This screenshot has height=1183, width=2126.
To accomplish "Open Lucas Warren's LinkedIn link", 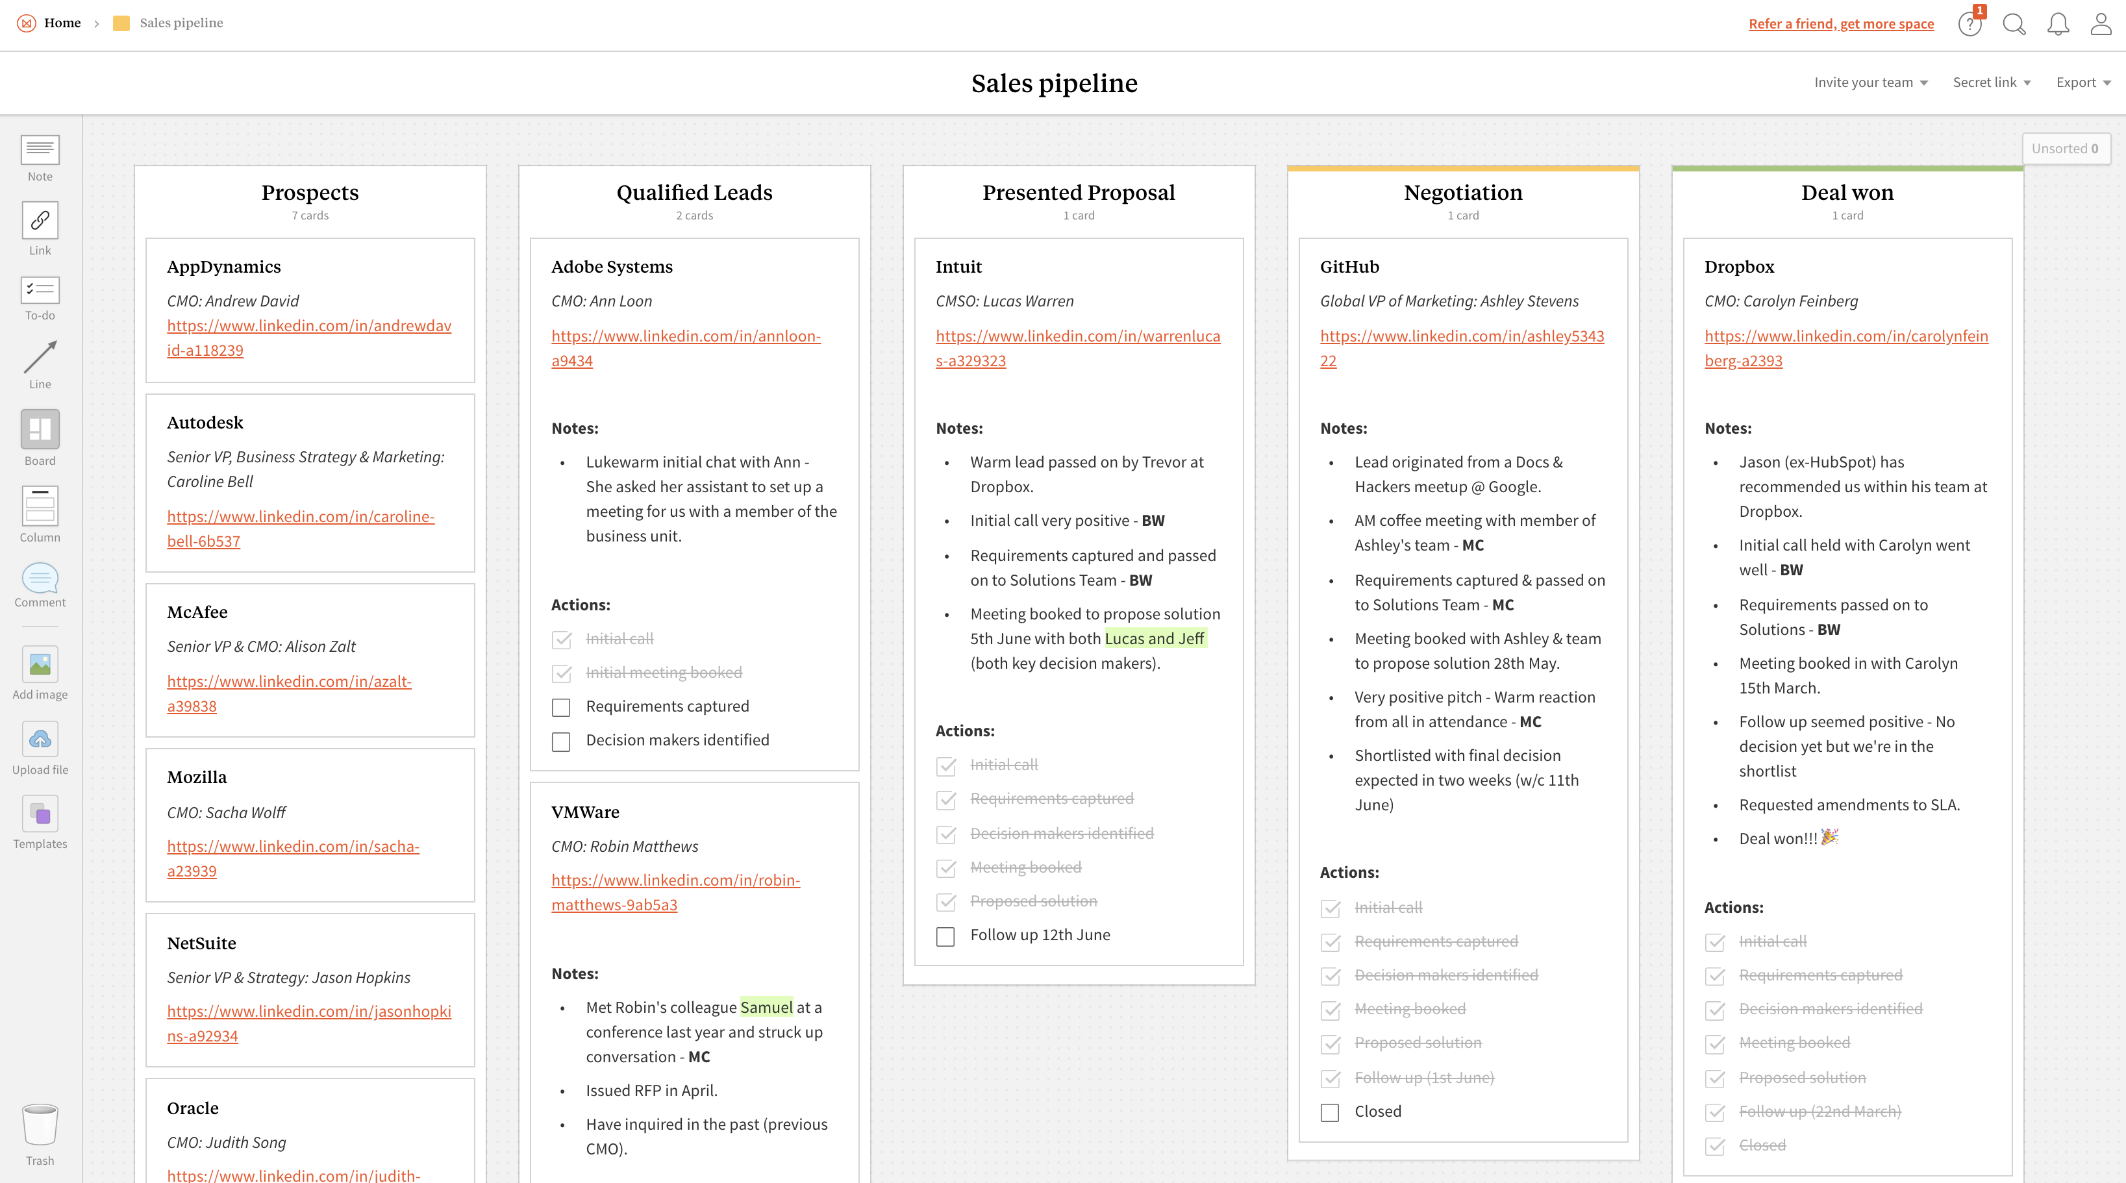I will tap(1078, 348).
